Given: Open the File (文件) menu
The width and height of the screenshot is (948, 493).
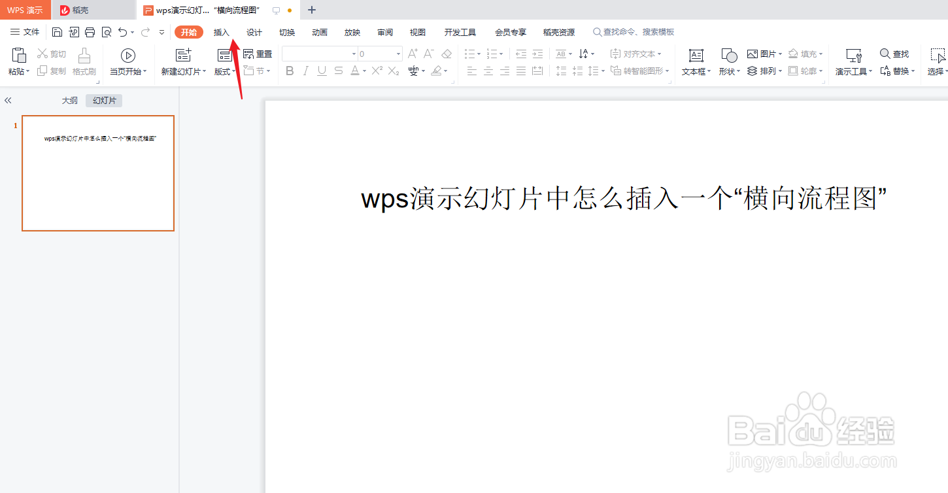Looking at the screenshot, I should [25, 32].
